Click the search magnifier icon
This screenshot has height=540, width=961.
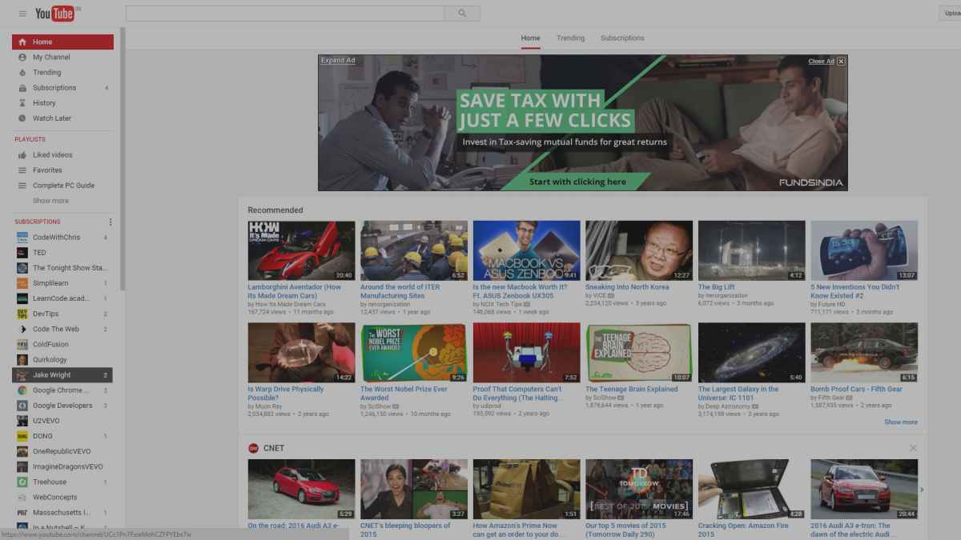pyautogui.click(x=460, y=13)
